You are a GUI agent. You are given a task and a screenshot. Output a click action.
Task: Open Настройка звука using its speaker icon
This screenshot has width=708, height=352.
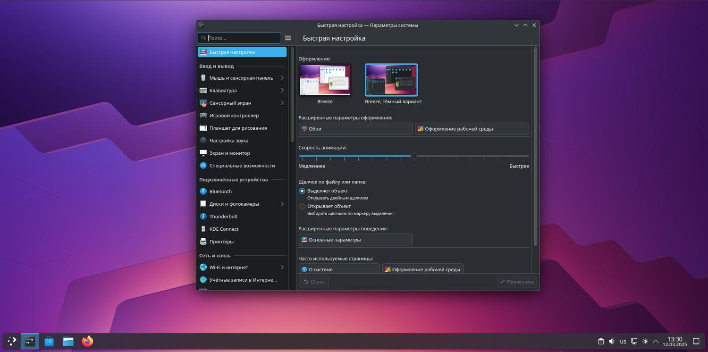[x=203, y=140]
